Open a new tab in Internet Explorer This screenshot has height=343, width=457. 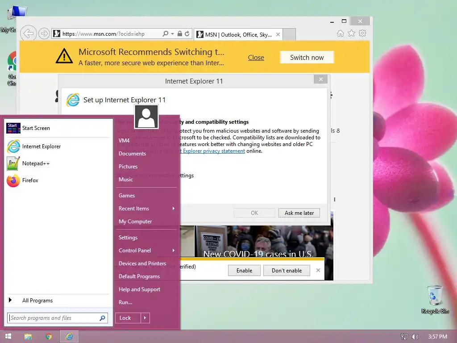click(289, 34)
